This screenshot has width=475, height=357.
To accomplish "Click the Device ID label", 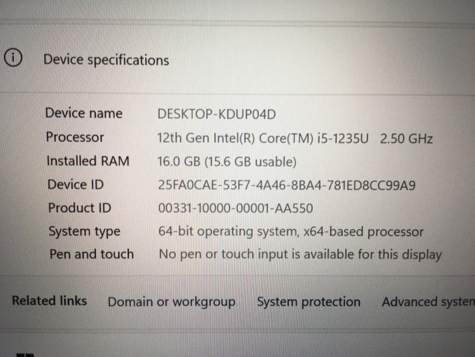I will (75, 184).
